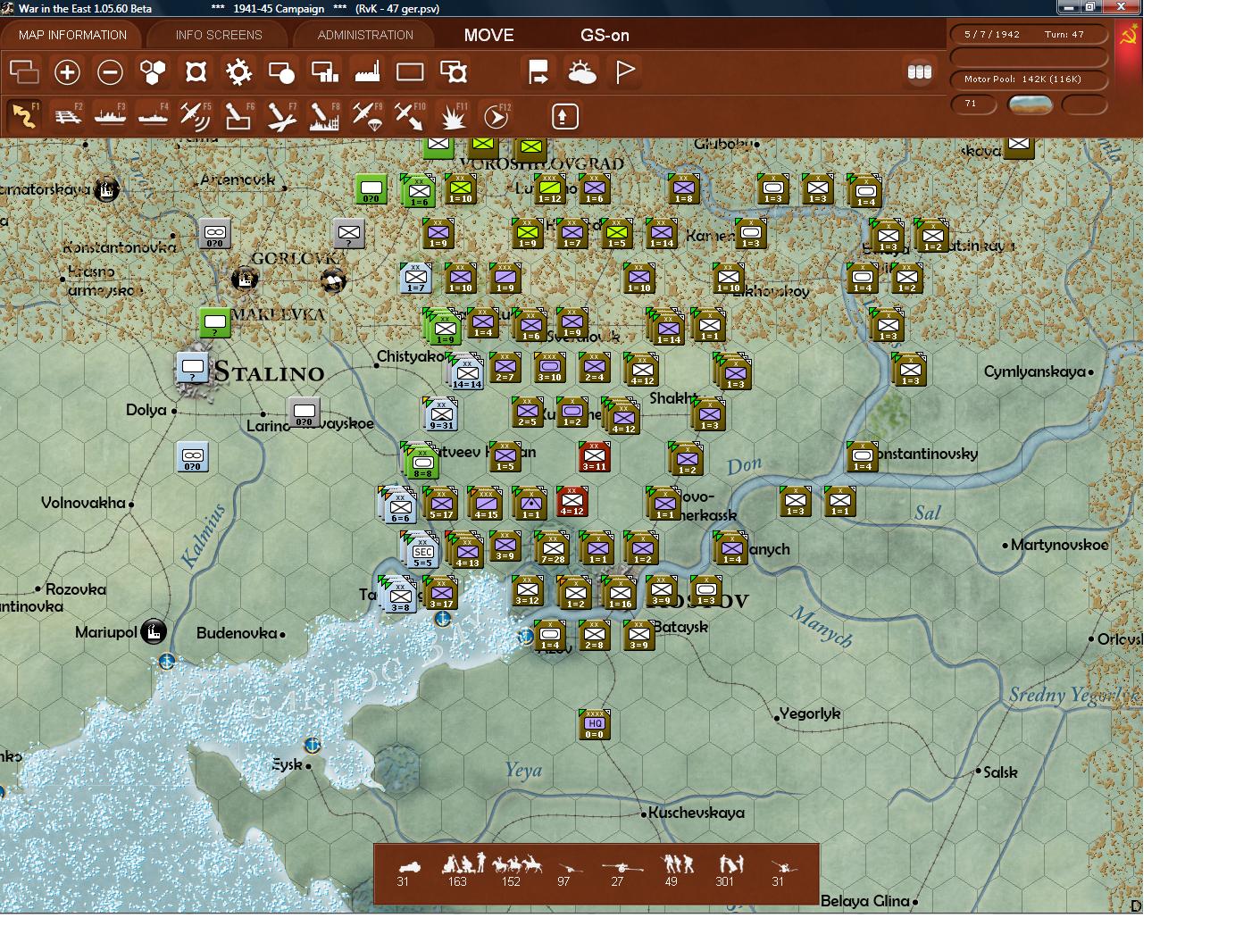This screenshot has width=1235, height=926.
Task: Click the F12 circled arrow icon
Action: point(496,116)
